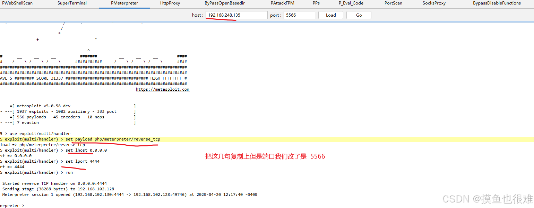Click the Load button
Viewport: 534px width, 208px height.
[x=331, y=15]
